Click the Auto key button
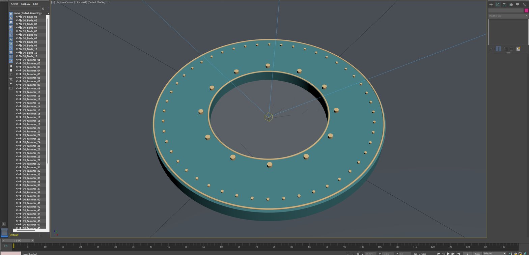Viewport: 529px width, 255px height. (477, 254)
